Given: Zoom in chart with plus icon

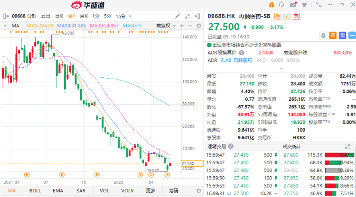Looking at the screenshot, I should tap(182, 26).
